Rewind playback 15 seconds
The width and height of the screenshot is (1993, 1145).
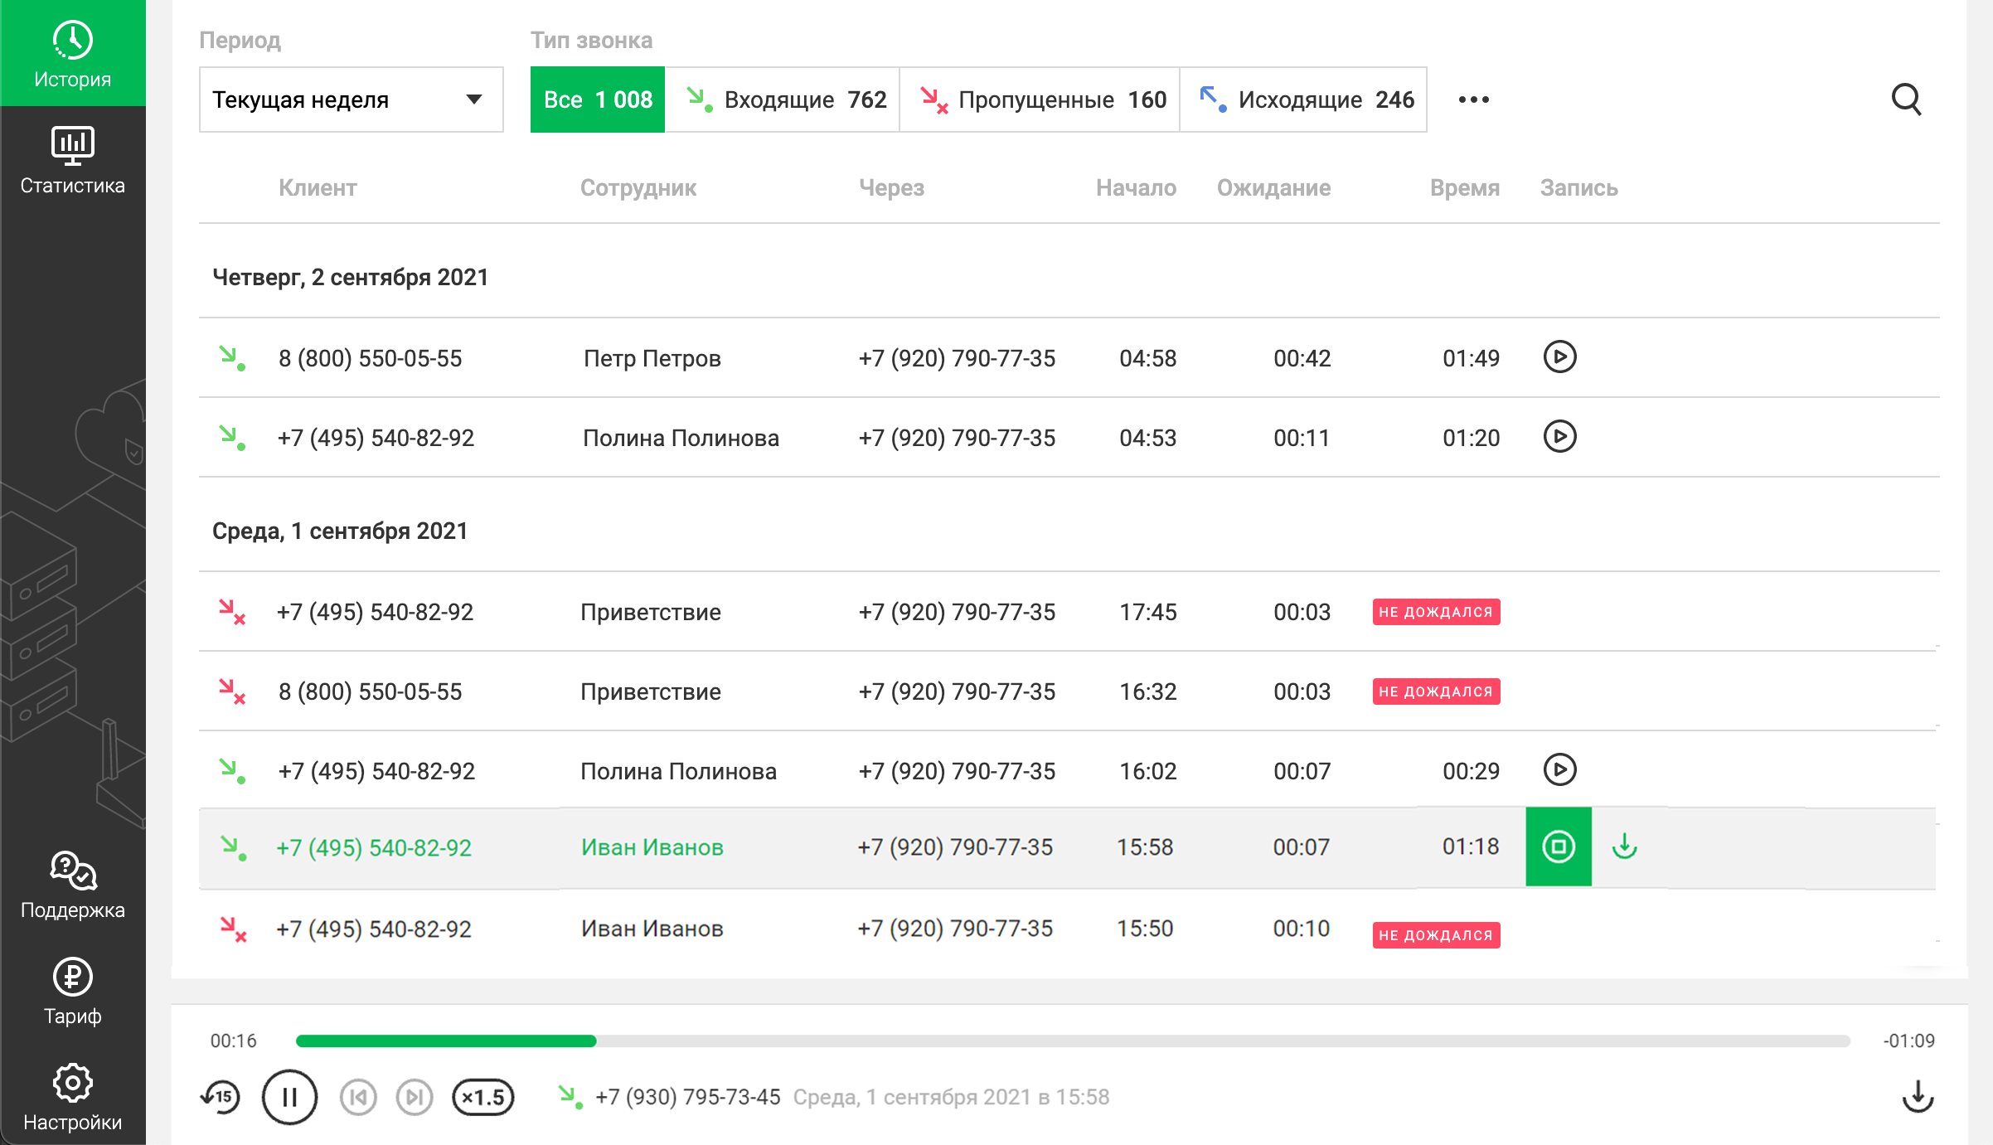[x=221, y=1097]
